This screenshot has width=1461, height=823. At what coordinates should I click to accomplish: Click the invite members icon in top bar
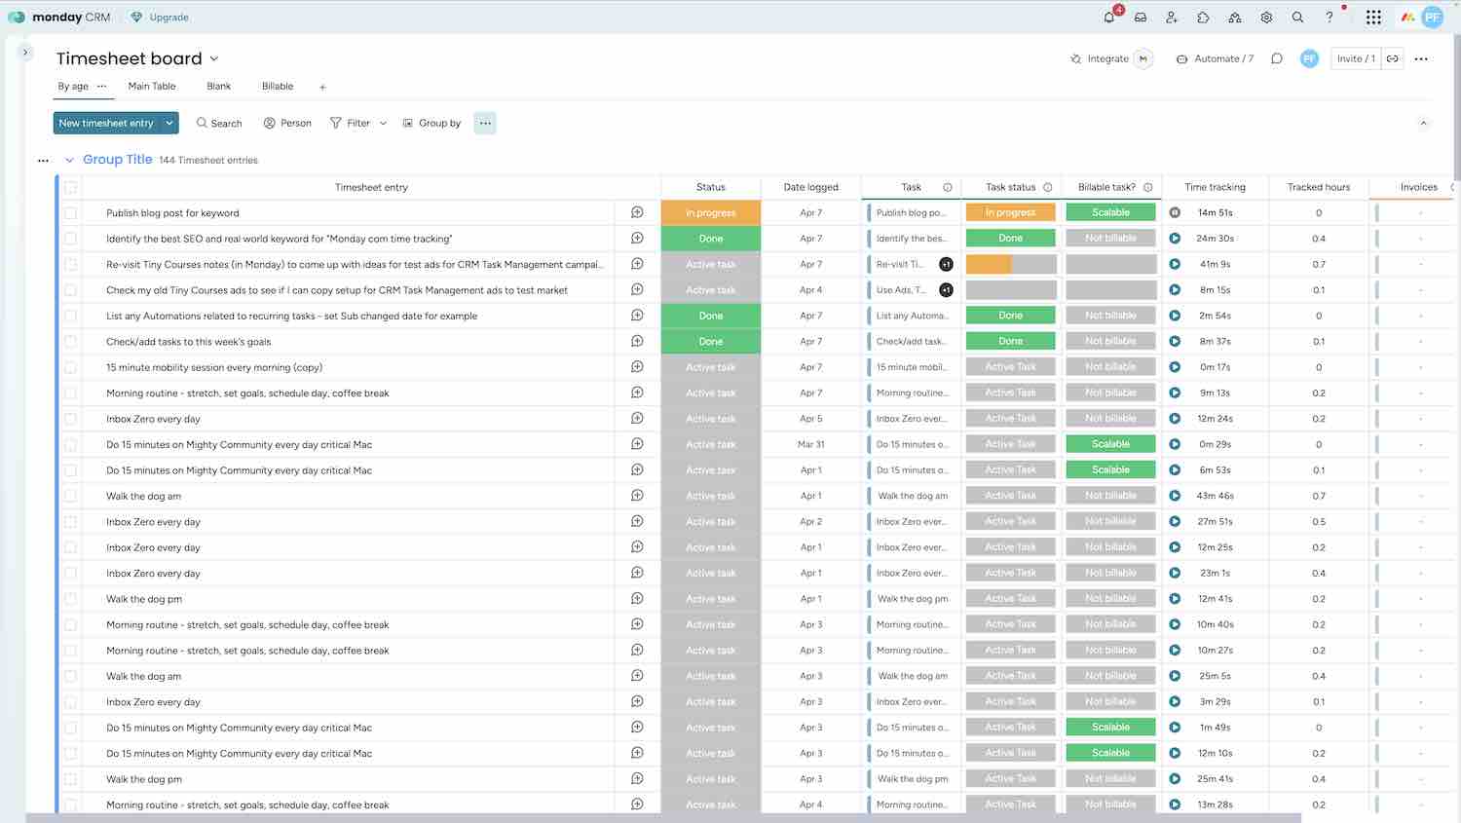(1172, 18)
